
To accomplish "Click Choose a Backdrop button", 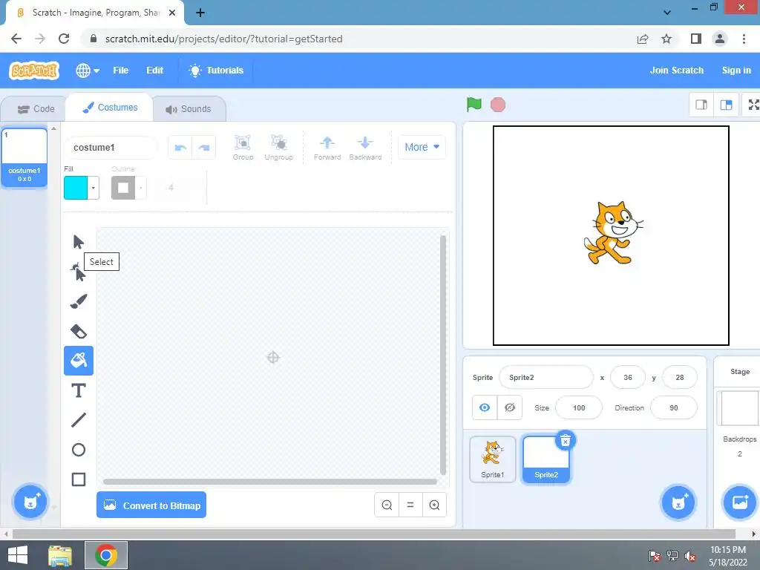I will (x=740, y=502).
